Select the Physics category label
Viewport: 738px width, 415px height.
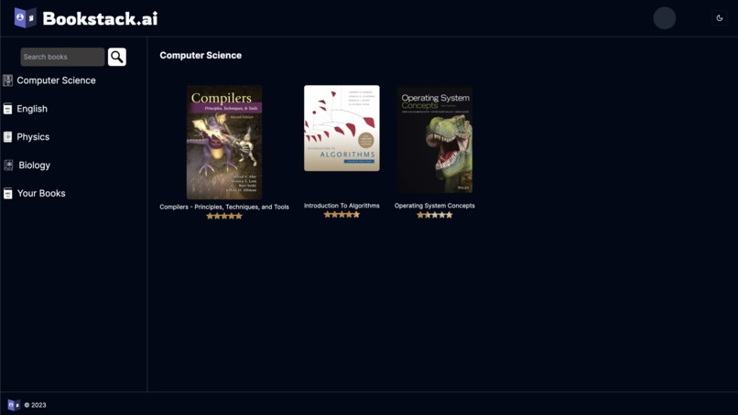pyautogui.click(x=33, y=137)
